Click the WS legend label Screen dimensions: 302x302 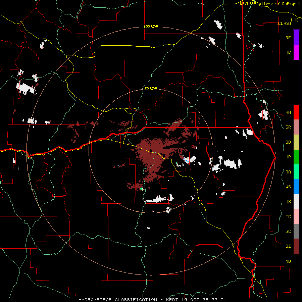click(288, 187)
